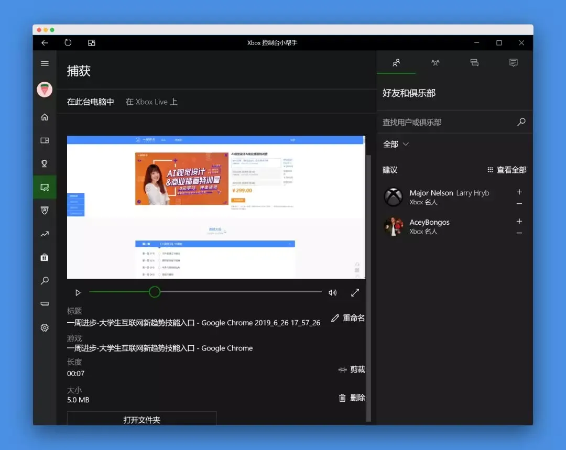
Task: Go to Home in sidebar
Action: click(45, 117)
